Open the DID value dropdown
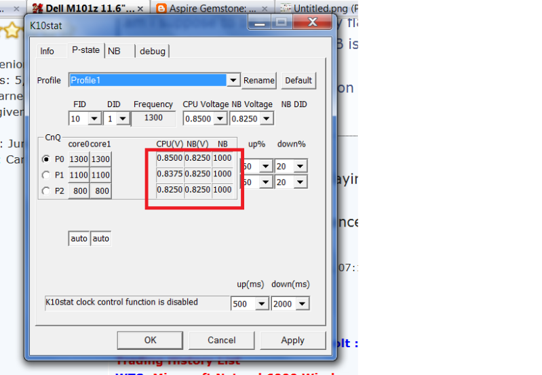Image resolution: width=542 pixels, height=375 pixels. (122, 119)
